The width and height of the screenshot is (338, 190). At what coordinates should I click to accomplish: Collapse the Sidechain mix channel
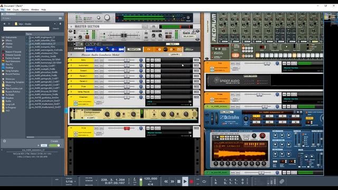[x=71, y=97]
